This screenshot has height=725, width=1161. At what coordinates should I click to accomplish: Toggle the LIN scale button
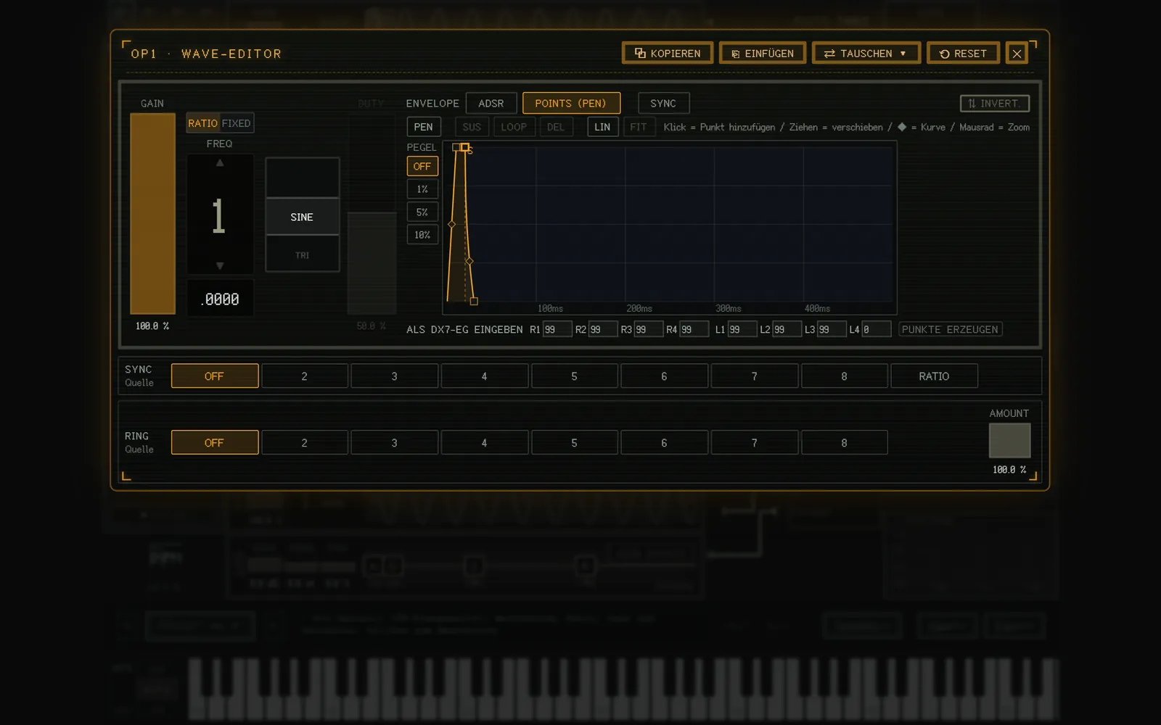coord(602,127)
